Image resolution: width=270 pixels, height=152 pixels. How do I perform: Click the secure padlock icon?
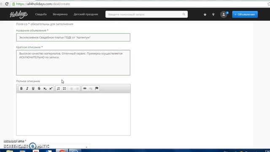point(13,4)
